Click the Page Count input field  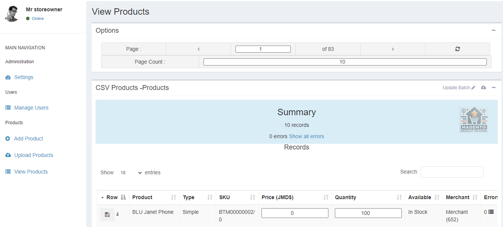pos(345,62)
